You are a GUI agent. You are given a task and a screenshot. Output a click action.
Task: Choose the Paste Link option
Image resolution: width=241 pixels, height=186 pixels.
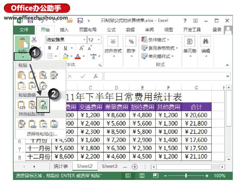click(32, 124)
